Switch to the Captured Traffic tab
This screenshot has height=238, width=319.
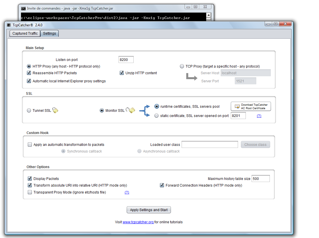[x=25, y=33]
